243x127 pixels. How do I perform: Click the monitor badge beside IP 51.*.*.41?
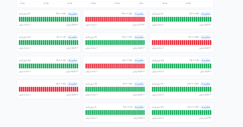[73, 37]
